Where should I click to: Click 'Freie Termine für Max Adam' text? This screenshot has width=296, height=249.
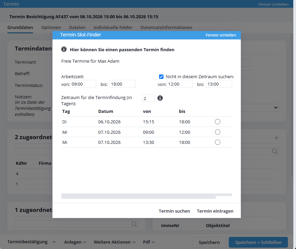click(90, 61)
